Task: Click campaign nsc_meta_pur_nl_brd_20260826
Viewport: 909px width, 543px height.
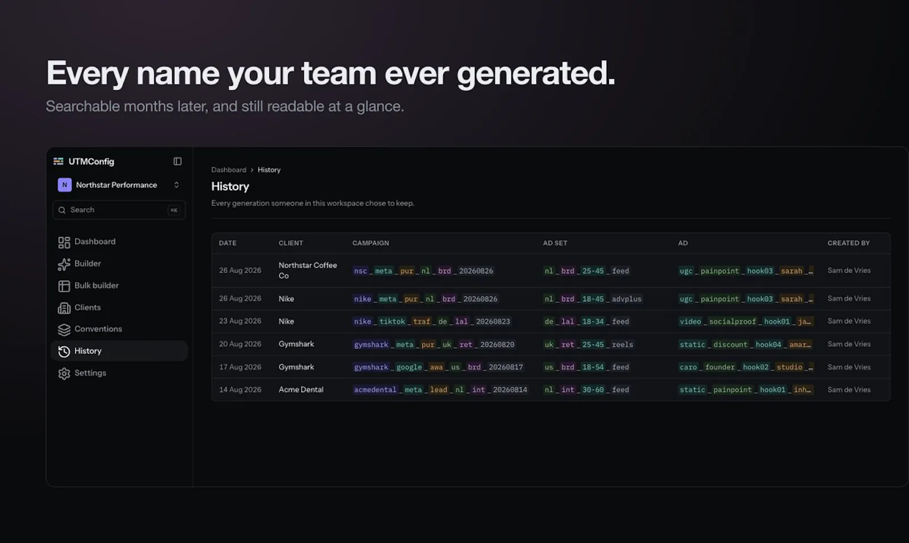Action: (423, 271)
